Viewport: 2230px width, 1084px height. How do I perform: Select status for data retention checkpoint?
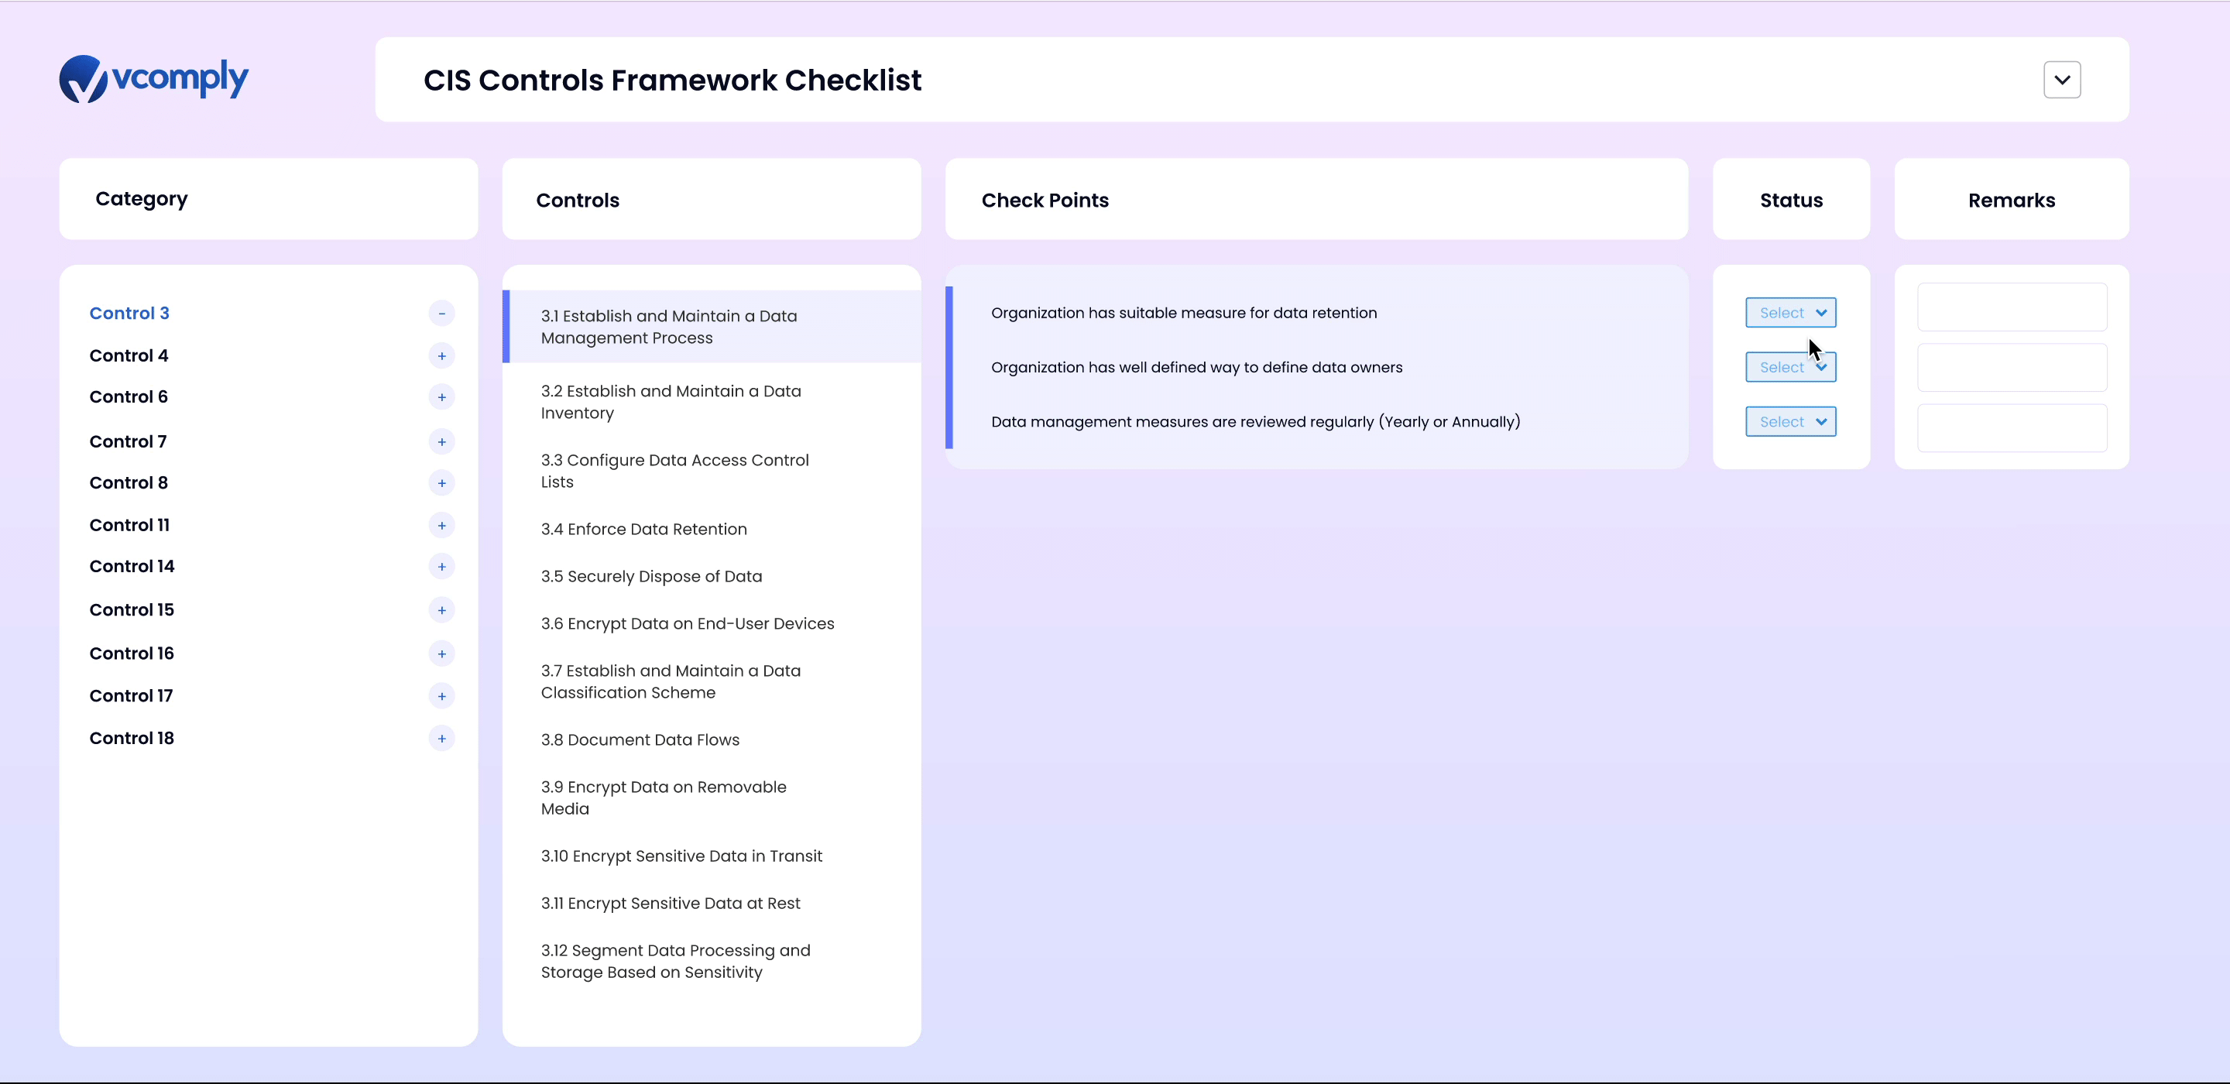(1790, 311)
